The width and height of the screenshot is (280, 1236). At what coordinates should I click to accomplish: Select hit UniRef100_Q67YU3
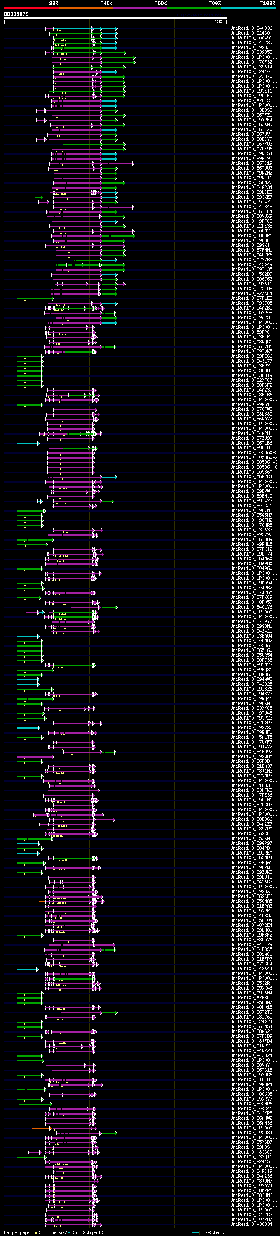pyautogui.click(x=251, y=144)
